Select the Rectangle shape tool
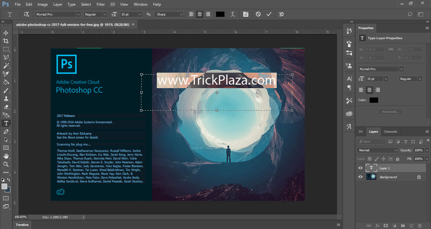 pos(6,148)
